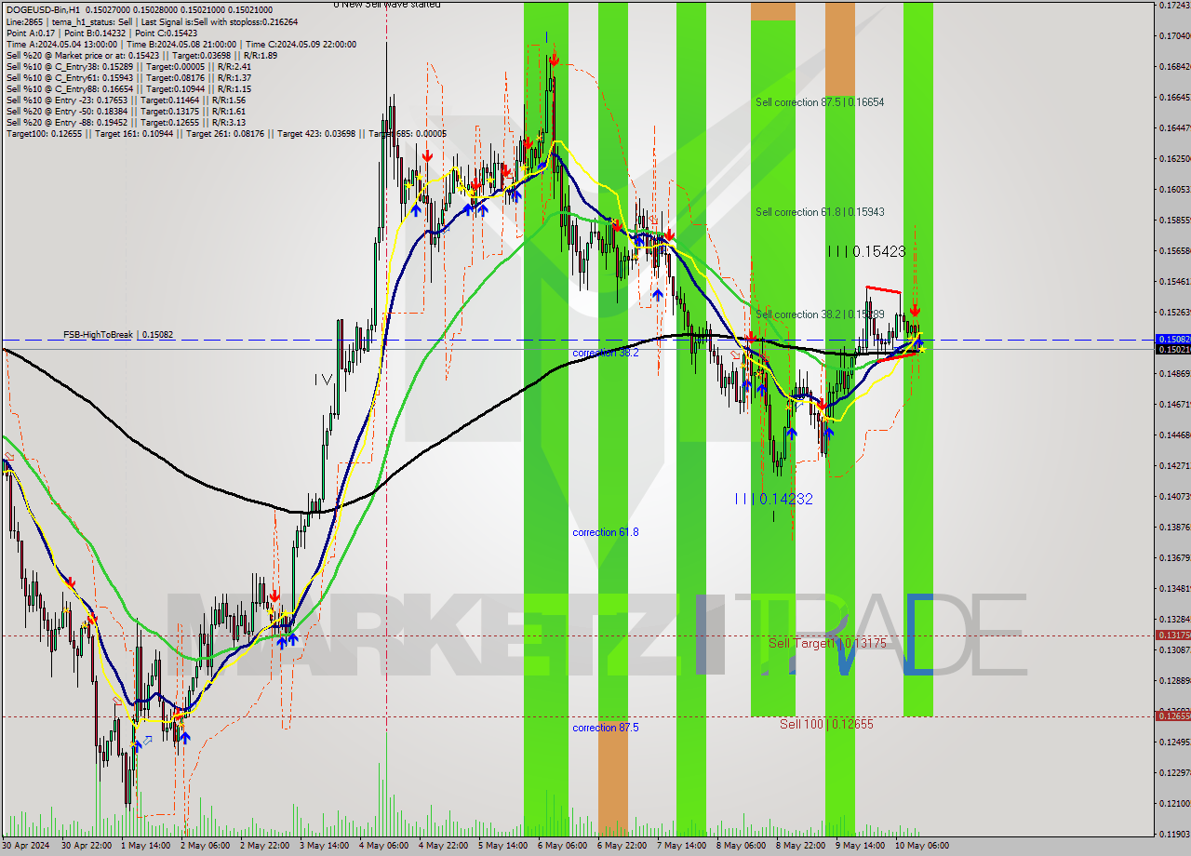Click the 'Time A:2024.05.04 13:00:00' line

click(x=181, y=44)
